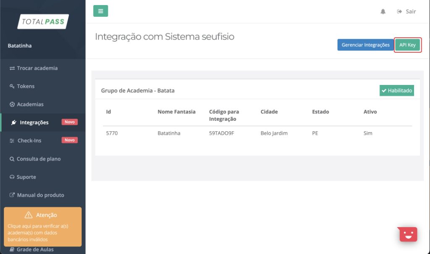Open Check-Ins sidebar item

[x=43, y=140]
